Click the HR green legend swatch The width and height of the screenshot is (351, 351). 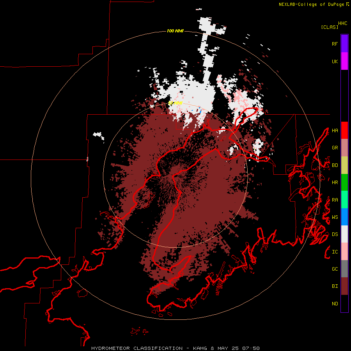tap(344, 183)
